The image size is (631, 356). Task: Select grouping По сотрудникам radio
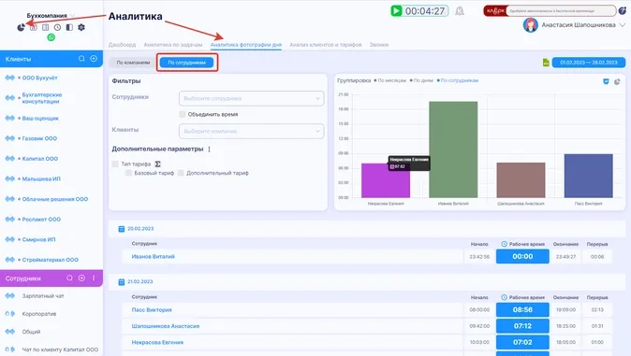[x=458, y=80]
